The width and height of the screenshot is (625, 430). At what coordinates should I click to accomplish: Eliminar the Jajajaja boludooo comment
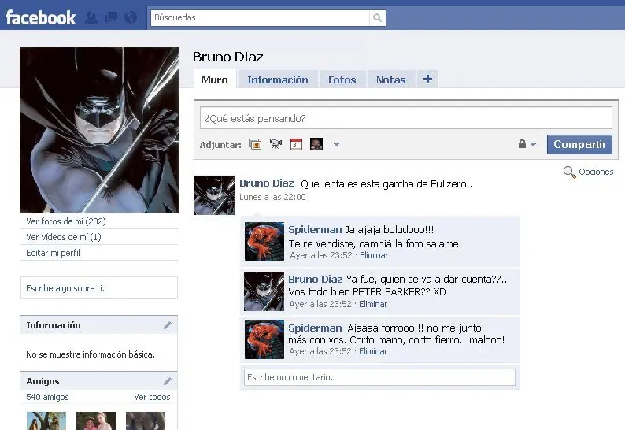(x=374, y=255)
